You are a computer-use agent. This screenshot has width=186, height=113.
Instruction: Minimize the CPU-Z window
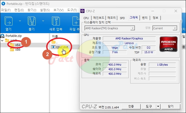(x=153, y=11)
